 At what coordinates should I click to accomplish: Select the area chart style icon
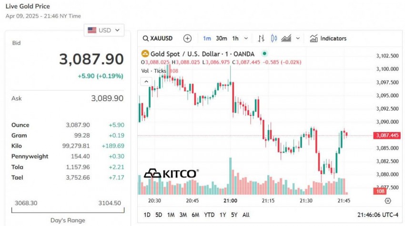click(x=286, y=38)
